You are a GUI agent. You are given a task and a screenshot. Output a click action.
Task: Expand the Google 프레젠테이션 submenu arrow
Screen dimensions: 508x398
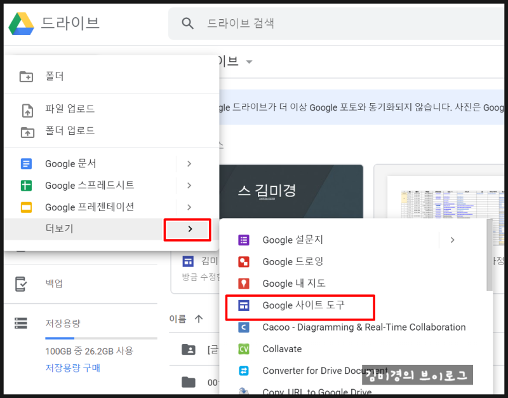point(189,207)
